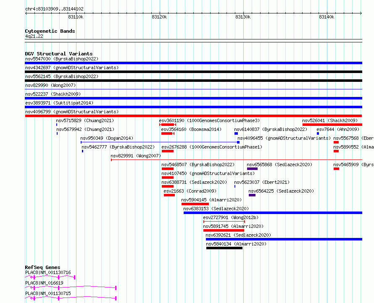
Task: Click esv3601190 (1000GenomesConsortiumPhase3) label
Action: tap(209, 120)
